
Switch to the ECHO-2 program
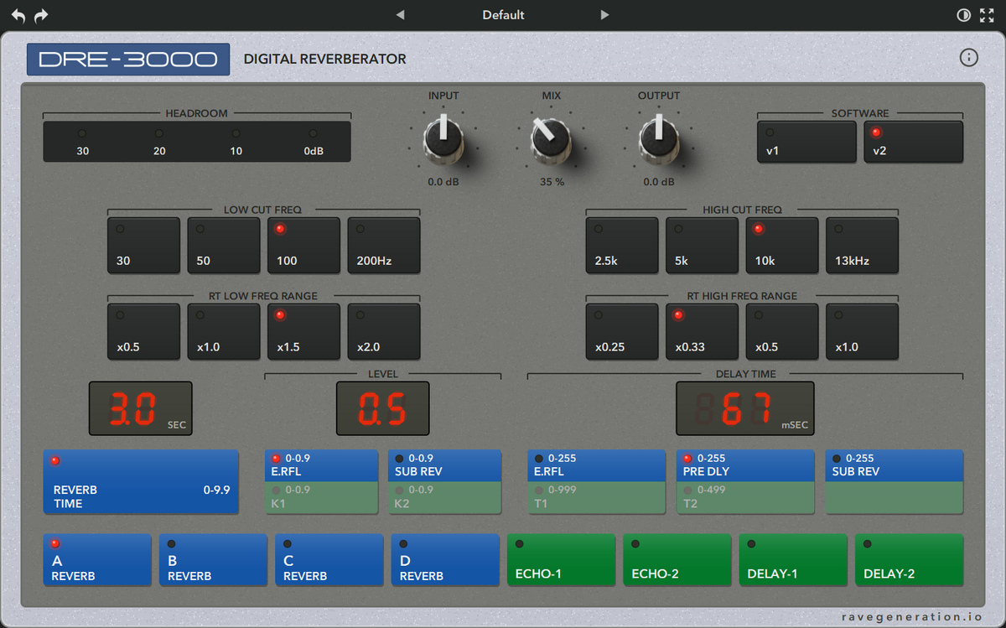pyautogui.click(x=677, y=560)
